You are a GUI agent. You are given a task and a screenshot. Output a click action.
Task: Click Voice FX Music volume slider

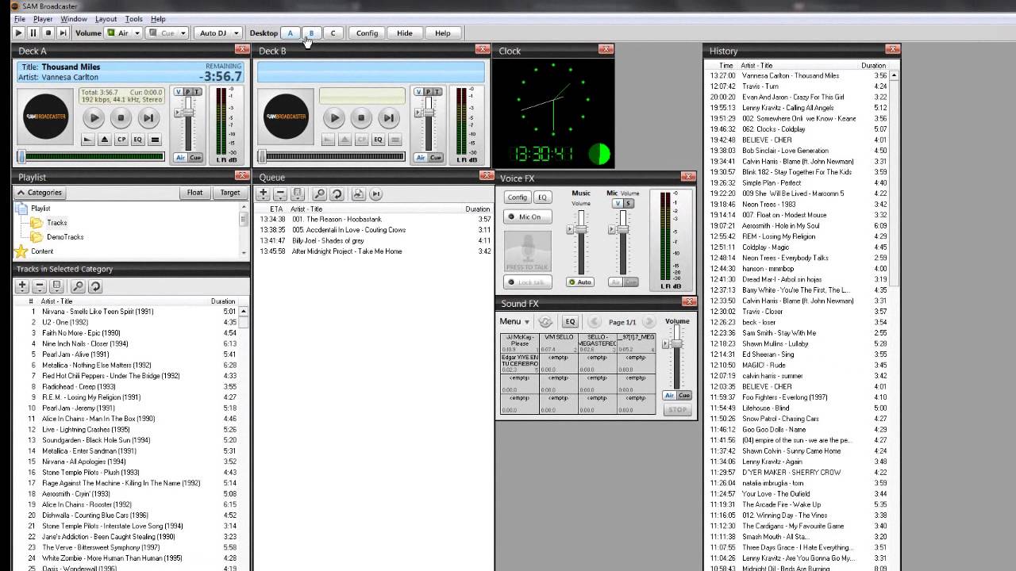[581, 229]
